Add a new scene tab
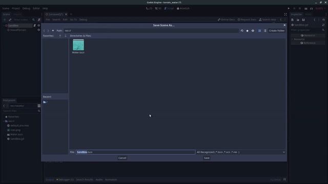Screen dimensions: 328x184 click(71, 14)
